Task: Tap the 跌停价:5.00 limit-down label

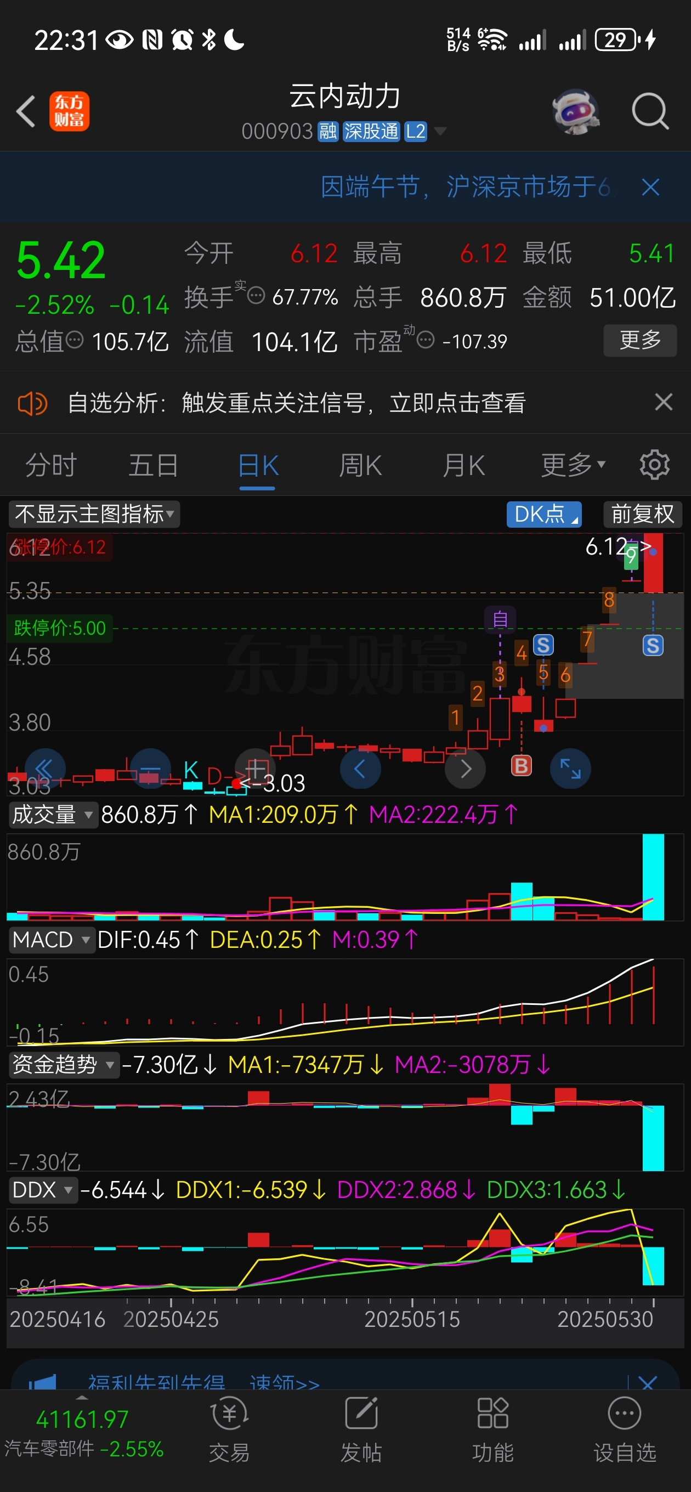Action: (x=60, y=628)
